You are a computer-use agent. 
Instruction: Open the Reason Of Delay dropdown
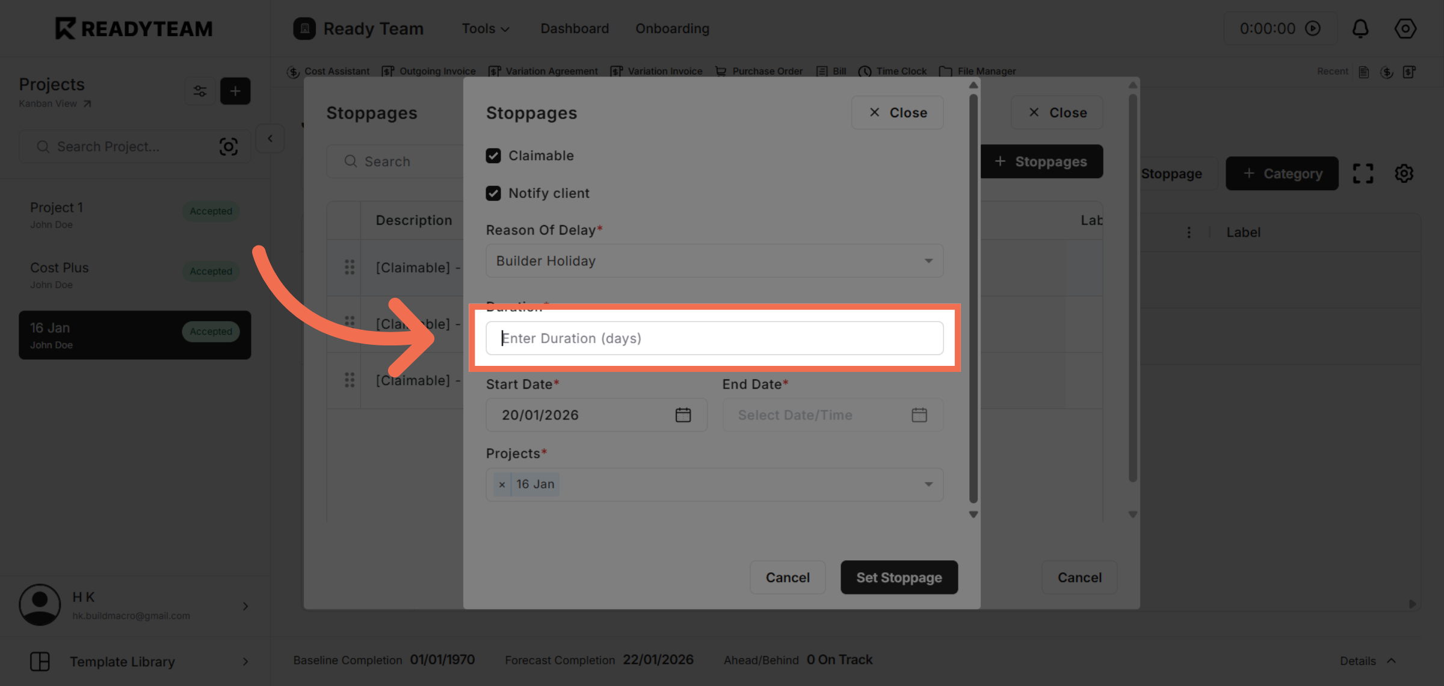[714, 261]
